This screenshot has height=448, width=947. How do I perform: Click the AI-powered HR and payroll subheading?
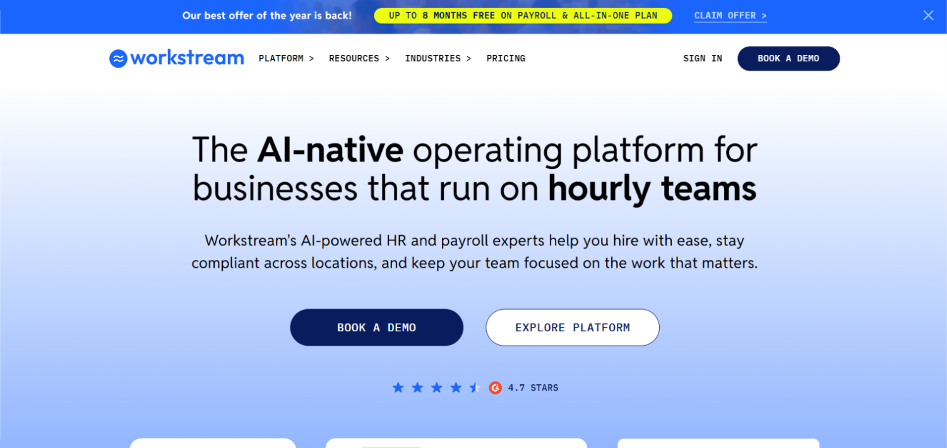tap(474, 252)
